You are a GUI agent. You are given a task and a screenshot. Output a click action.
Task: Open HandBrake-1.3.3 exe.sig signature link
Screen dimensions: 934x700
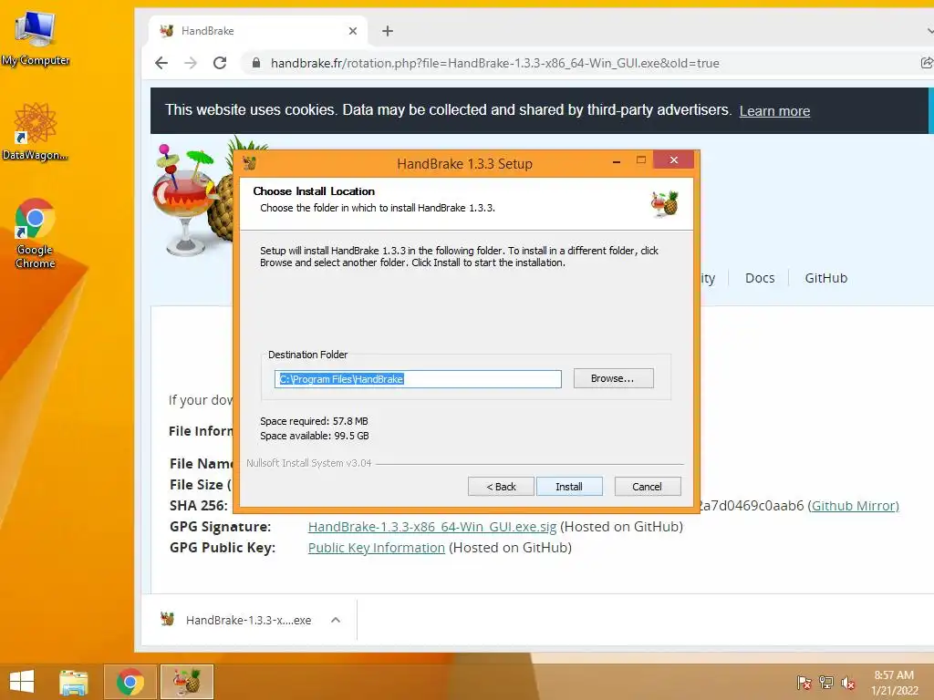click(x=431, y=527)
